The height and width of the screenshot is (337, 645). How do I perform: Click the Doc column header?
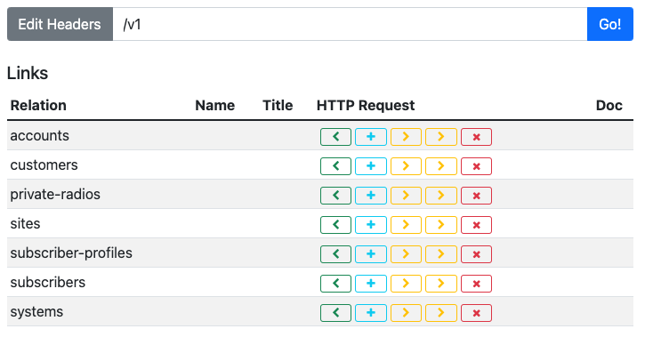coord(609,105)
